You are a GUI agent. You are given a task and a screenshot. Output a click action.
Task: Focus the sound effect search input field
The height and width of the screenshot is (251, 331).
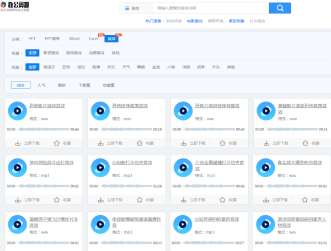coord(211,8)
